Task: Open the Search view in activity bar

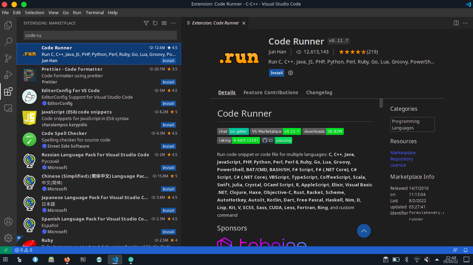Action: 8,42
